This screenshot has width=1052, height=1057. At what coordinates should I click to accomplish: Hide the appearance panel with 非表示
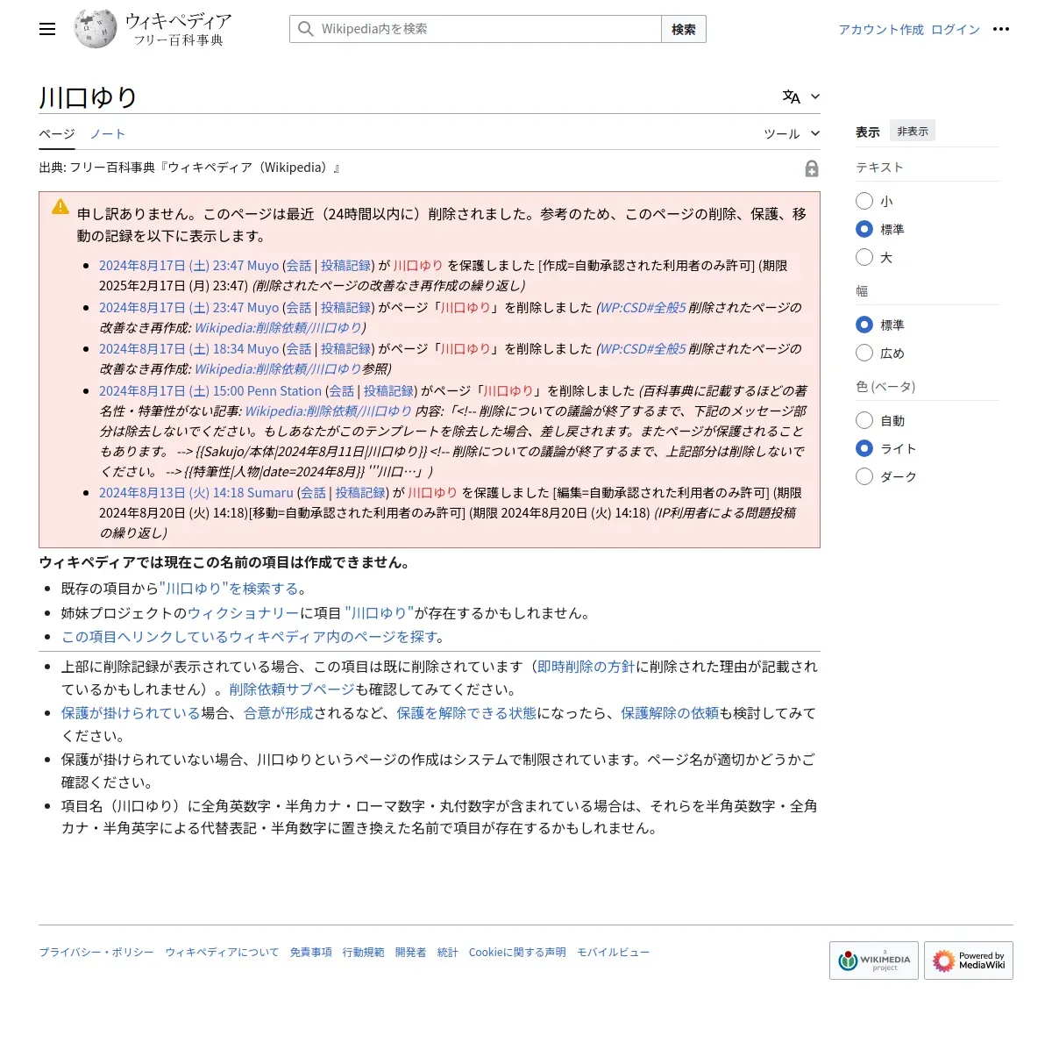coord(913,131)
